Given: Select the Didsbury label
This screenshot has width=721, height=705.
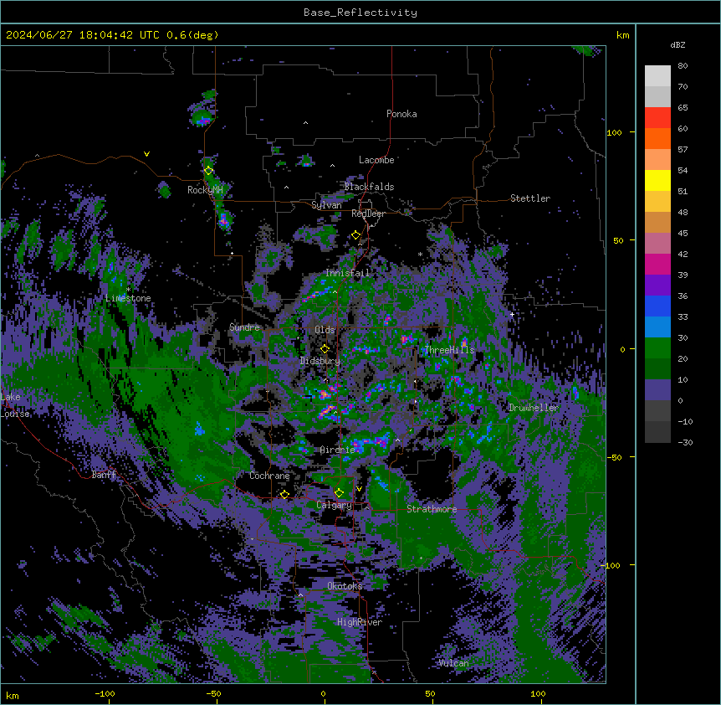Looking at the screenshot, I should (320, 361).
